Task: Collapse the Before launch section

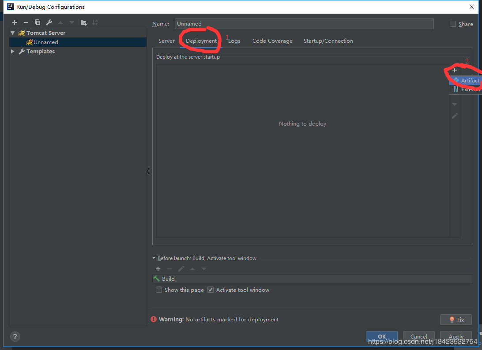Action: pos(154,258)
